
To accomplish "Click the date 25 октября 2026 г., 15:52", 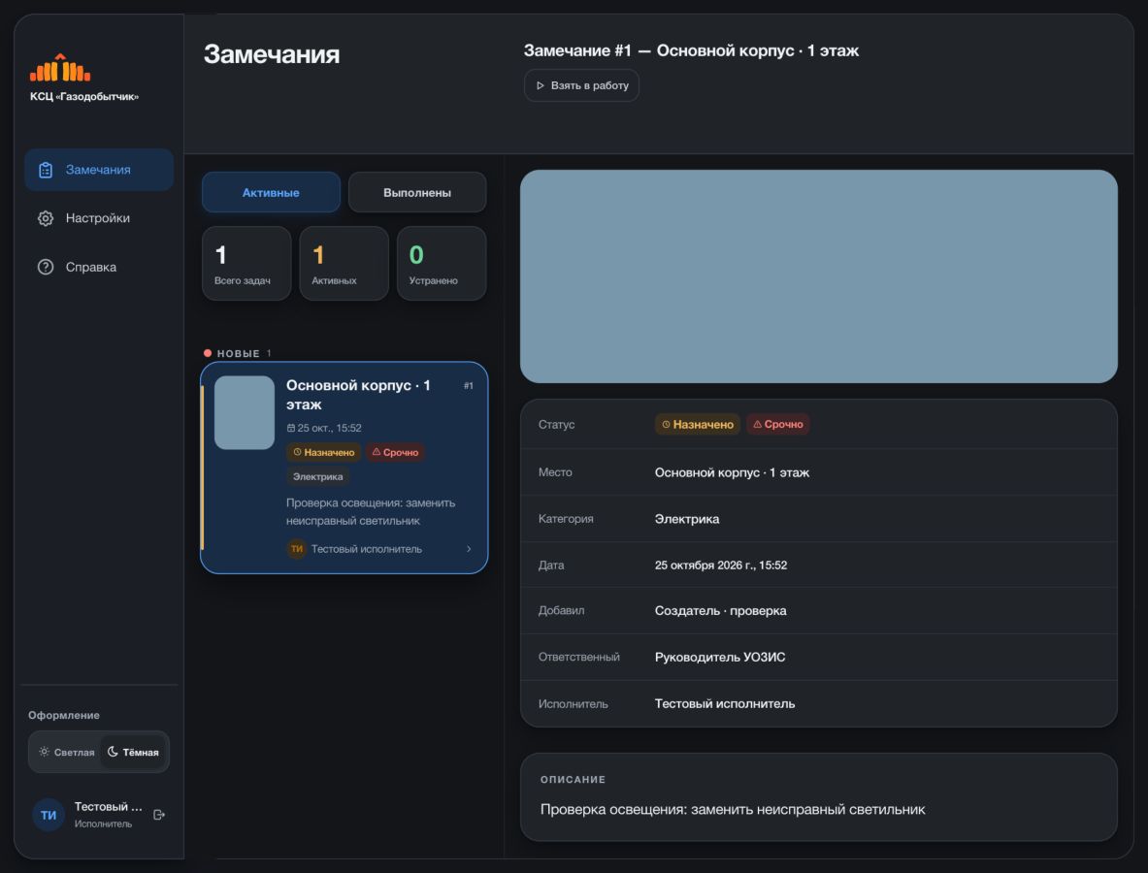I will (x=721, y=565).
